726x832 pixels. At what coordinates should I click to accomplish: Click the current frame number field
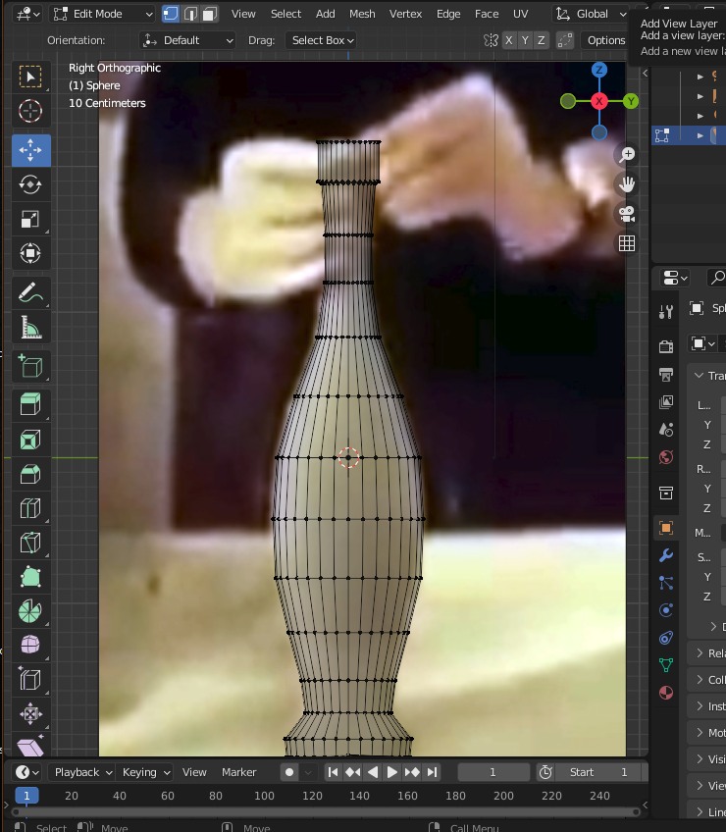(493, 772)
